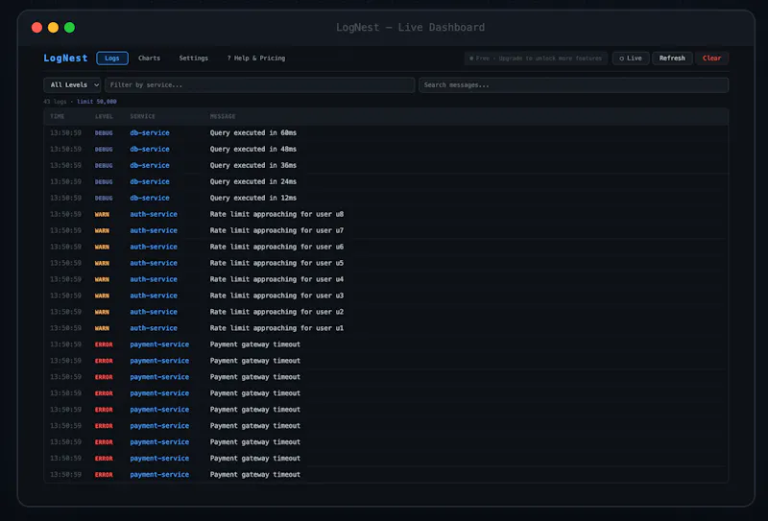Click the MESSAGE column header
Viewport: 768px width, 521px height.
tap(223, 116)
